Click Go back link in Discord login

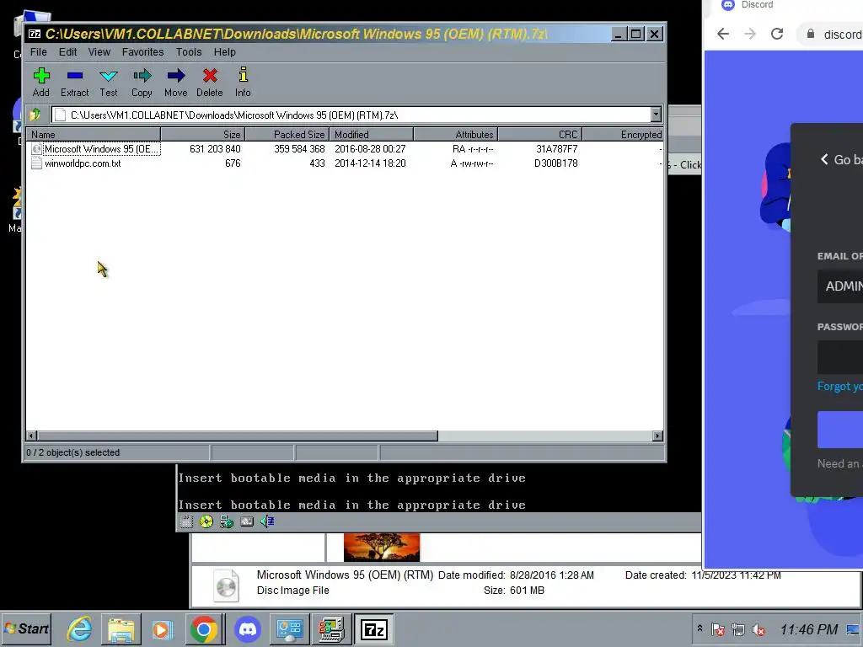click(841, 159)
